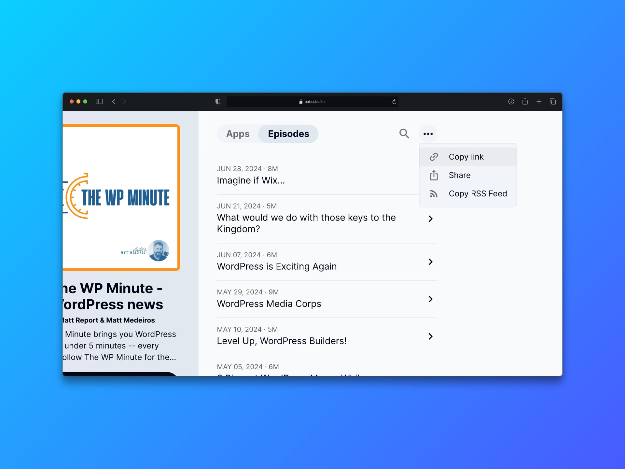
Task: Expand WordPress Media Corps episode arrow
Action: pyautogui.click(x=430, y=299)
